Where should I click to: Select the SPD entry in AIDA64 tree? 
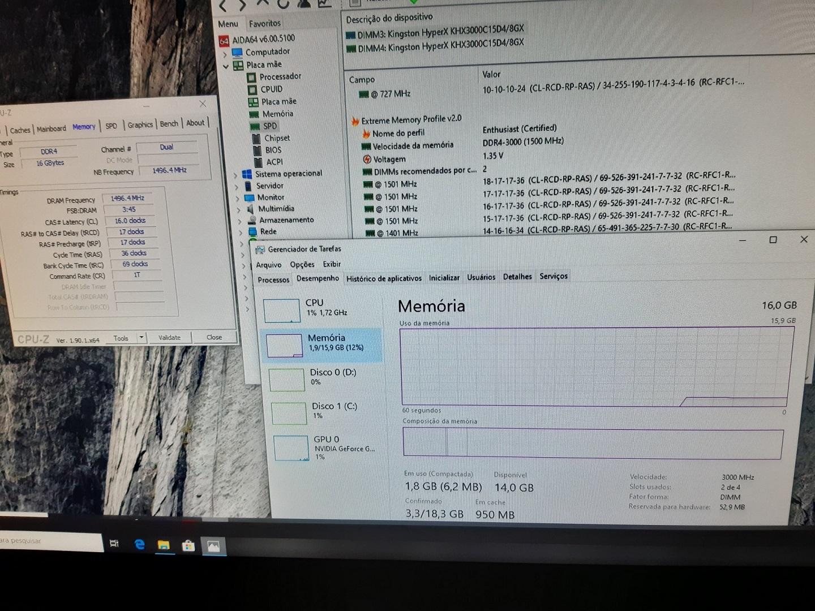click(x=264, y=126)
